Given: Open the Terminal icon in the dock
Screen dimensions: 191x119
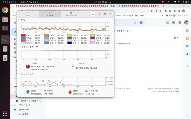Looking at the screenshot, I should [x=5, y=28].
